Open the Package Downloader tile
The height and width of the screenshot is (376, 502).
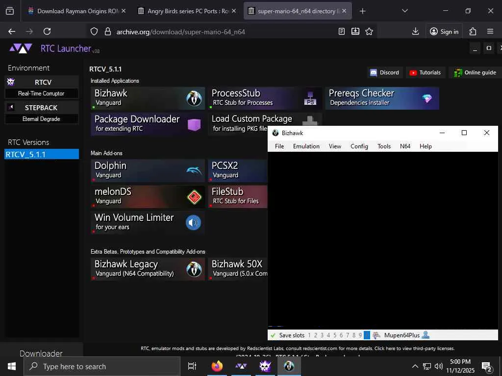pos(148,124)
